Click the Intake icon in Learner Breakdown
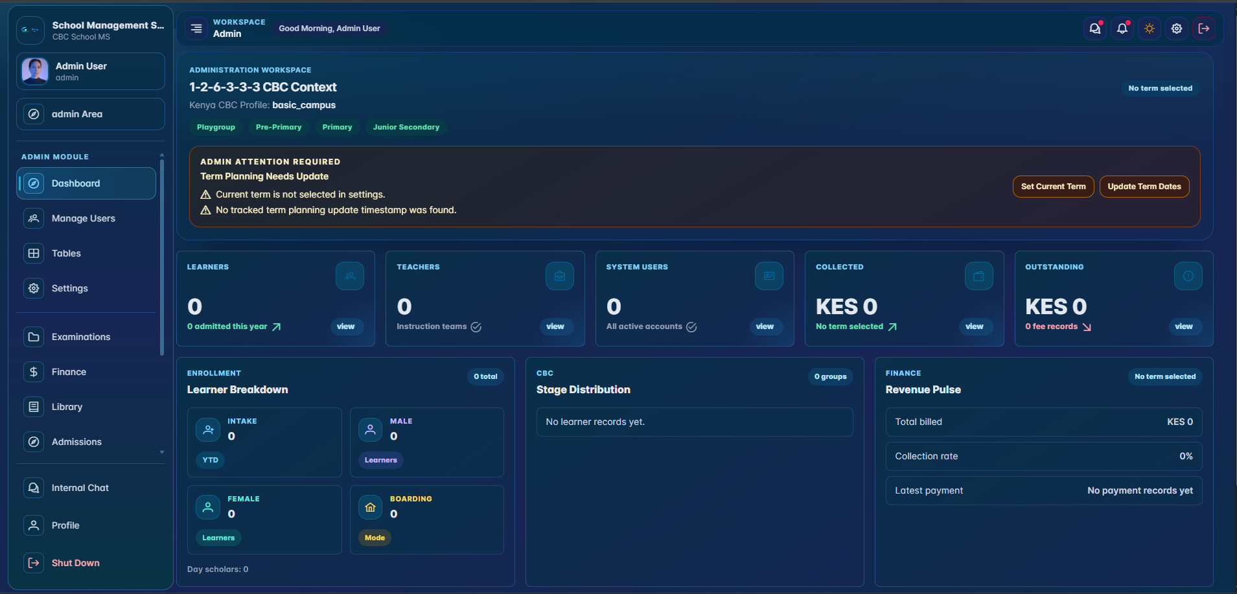This screenshot has width=1237, height=594. point(208,429)
